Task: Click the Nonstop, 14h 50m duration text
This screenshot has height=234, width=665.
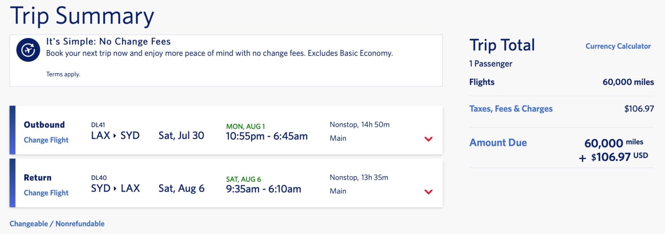Action: coord(360,125)
